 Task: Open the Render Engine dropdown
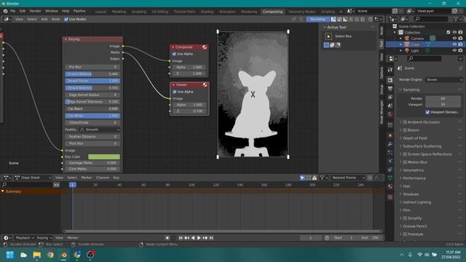[x=444, y=79]
